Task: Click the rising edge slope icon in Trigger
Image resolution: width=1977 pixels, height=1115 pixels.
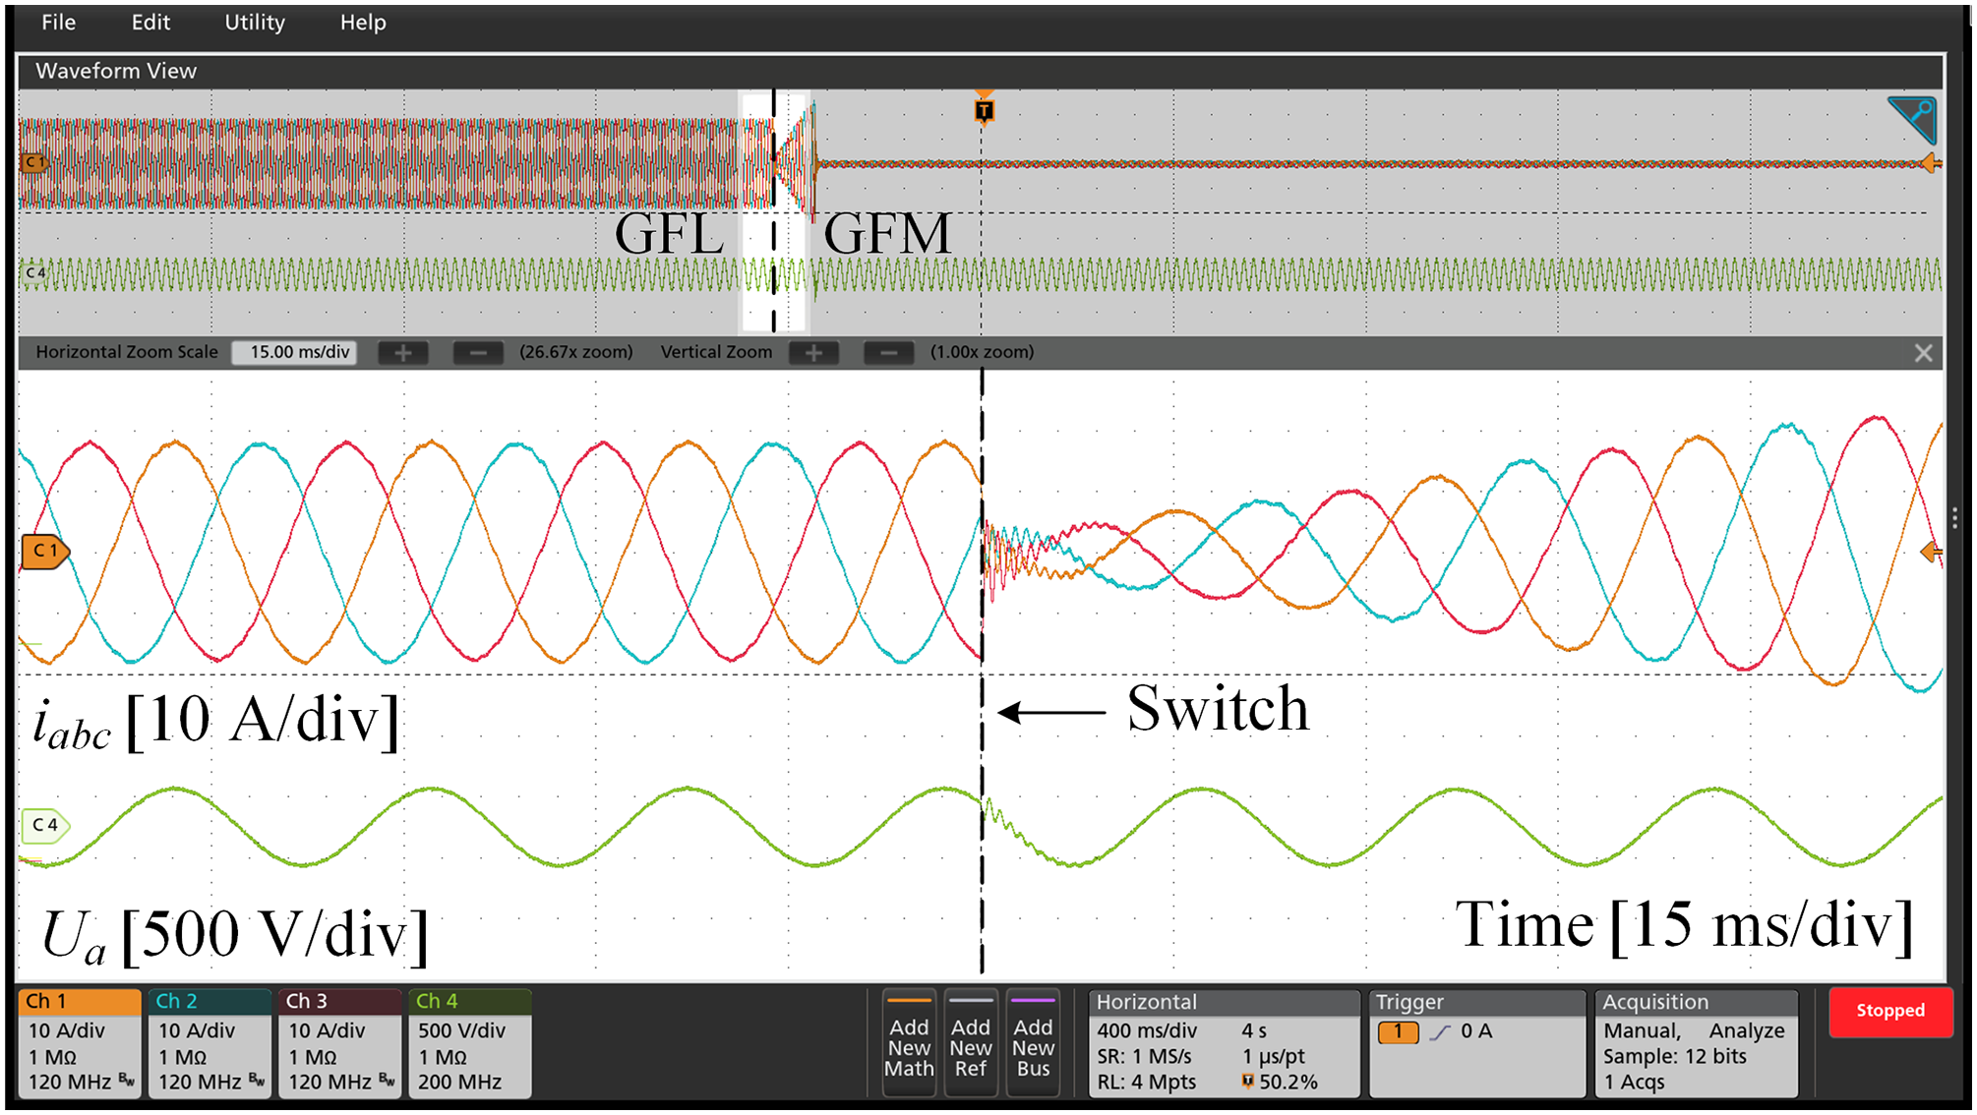Action: coord(1440,1031)
